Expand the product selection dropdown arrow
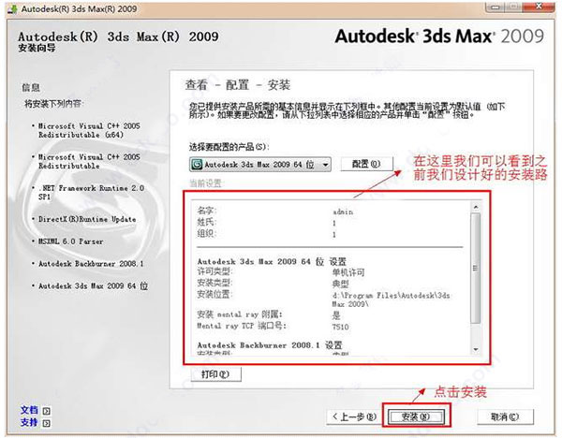Image resolution: width=562 pixels, height=438 pixels. 325,165
